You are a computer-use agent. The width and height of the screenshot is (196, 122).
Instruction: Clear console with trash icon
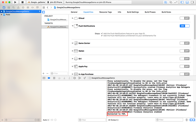point(187,120)
